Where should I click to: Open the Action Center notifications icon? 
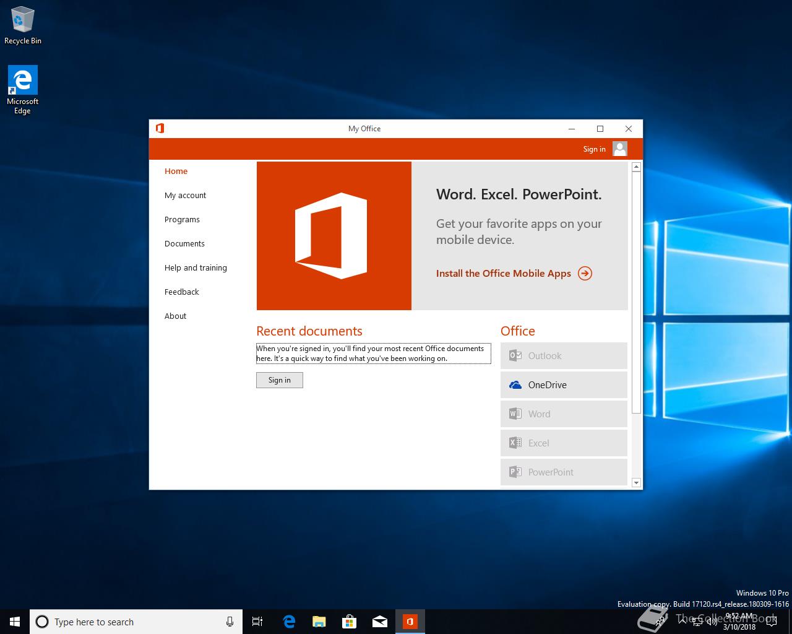(x=773, y=622)
